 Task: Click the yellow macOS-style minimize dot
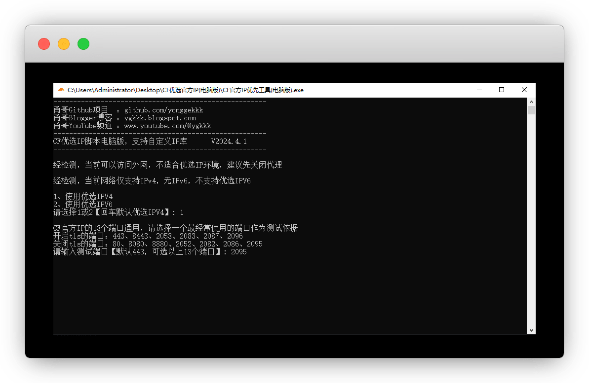[64, 44]
